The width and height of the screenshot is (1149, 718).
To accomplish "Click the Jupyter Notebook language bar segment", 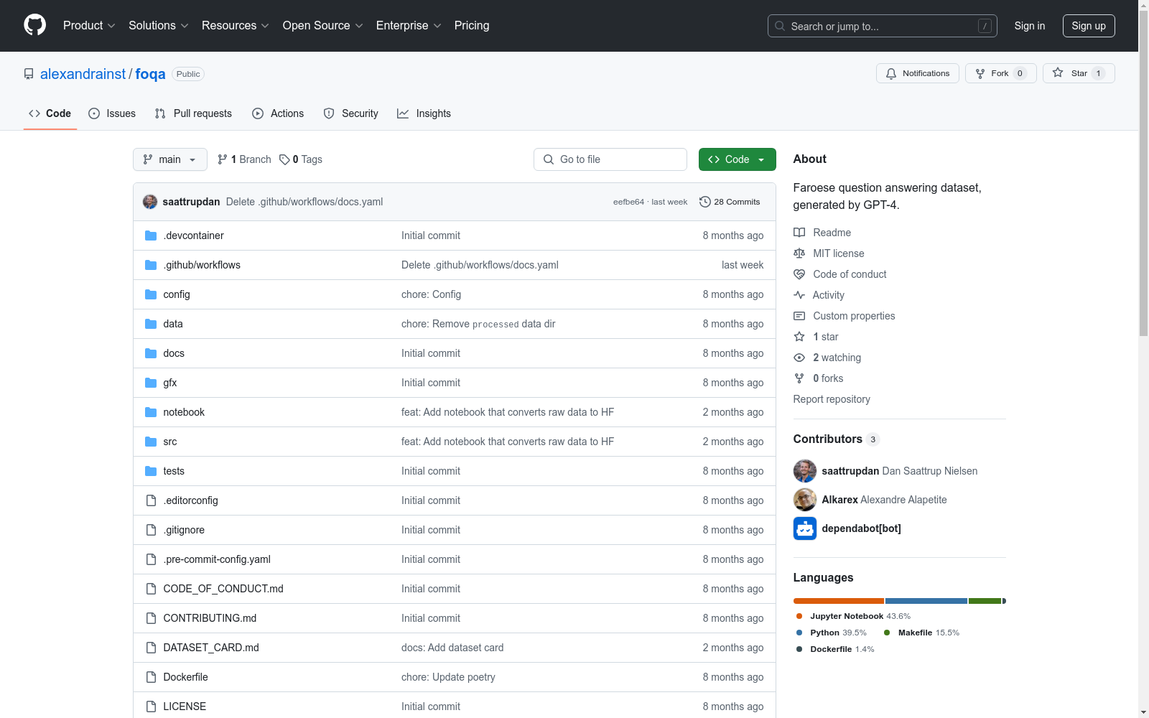I will [839, 601].
